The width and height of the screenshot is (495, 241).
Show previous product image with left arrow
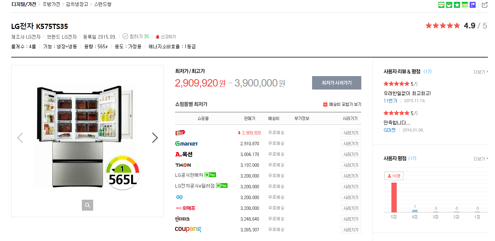point(20,138)
